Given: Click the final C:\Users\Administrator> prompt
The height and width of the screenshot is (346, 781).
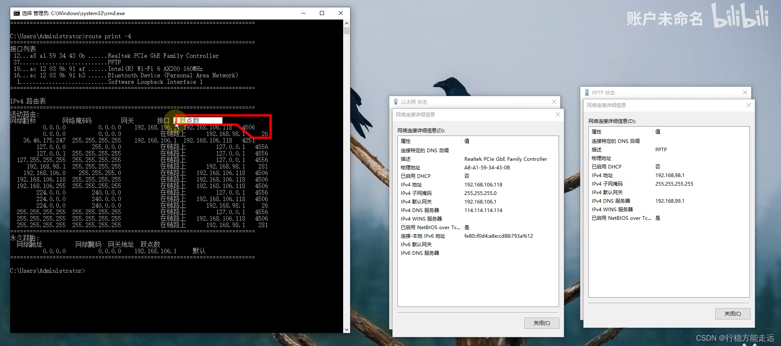Looking at the screenshot, I should pos(48,271).
